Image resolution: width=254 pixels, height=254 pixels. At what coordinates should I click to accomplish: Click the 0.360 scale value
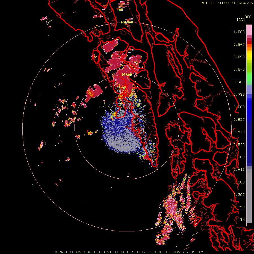239,182
